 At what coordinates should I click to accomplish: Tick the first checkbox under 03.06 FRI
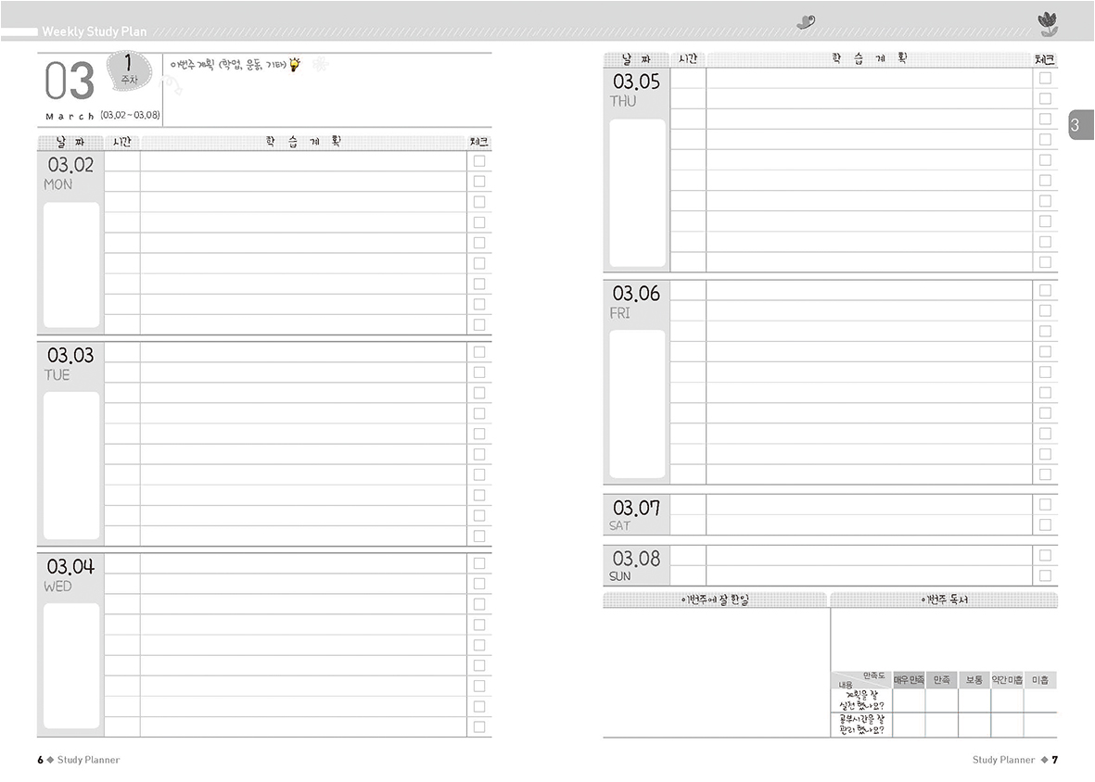tap(1045, 290)
